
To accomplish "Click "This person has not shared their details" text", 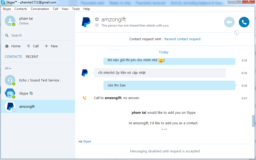I will [135, 25].
